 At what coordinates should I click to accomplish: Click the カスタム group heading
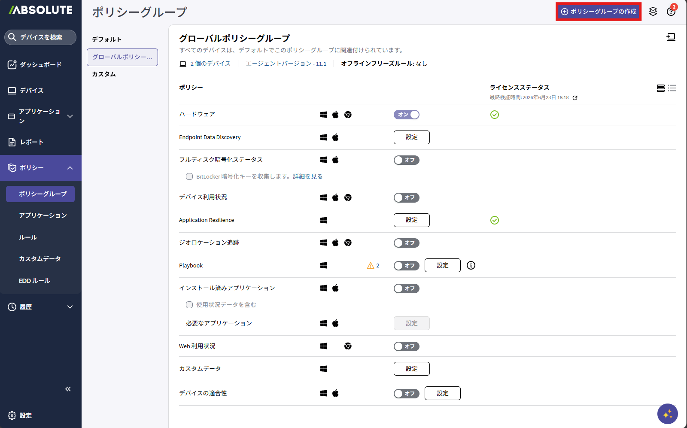[x=104, y=74]
